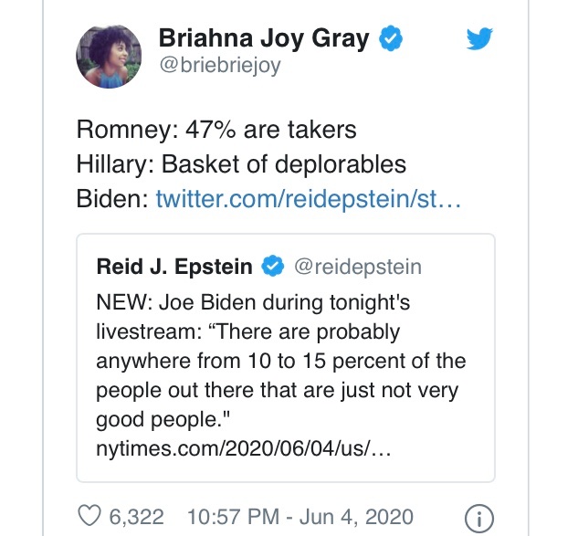Image resolution: width=578 pixels, height=536 pixels.
Task: Click the "Hillary: Basket of deplorables" line
Action: tap(241, 164)
